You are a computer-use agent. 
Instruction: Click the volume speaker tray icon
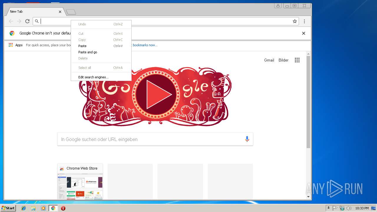click(349, 208)
